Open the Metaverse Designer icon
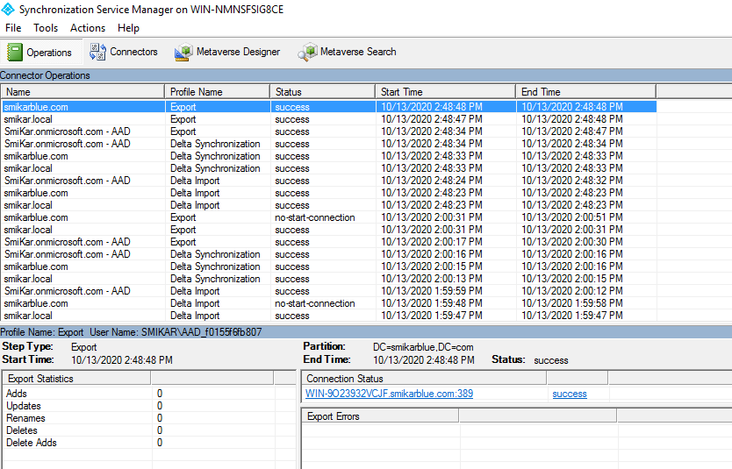Image resolution: width=732 pixels, height=469 pixels. tap(183, 52)
